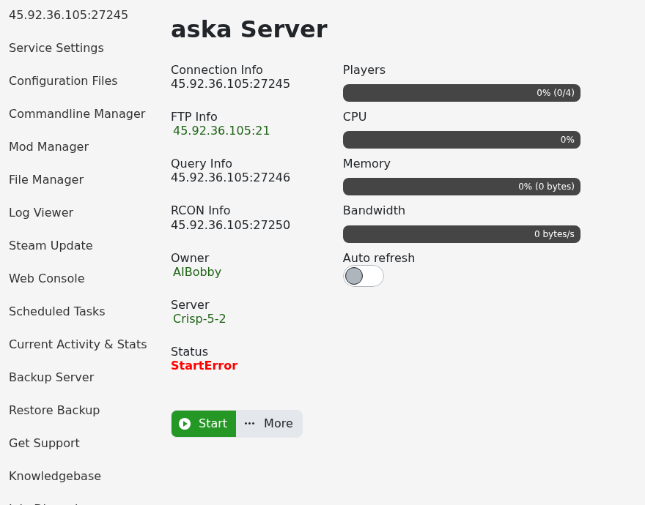This screenshot has height=505, width=645.
Task: Open Scheduled Tasks in sidebar
Action: click(57, 311)
